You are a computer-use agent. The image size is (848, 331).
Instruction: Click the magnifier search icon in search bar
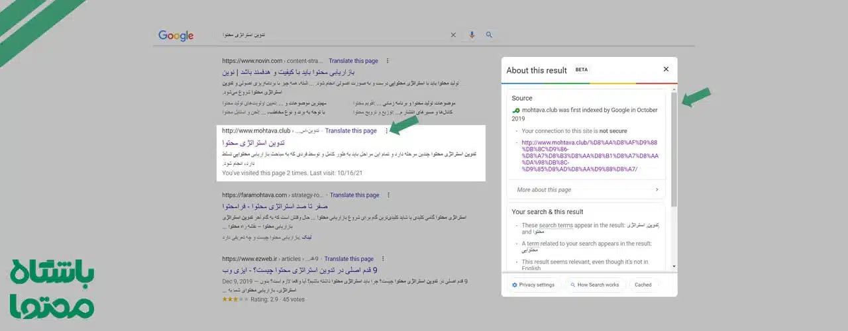pos(490,35)
